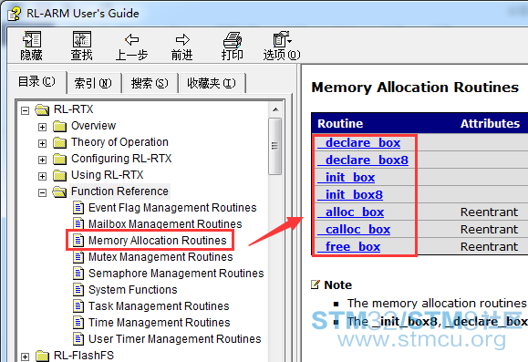Image resolution: width=528 pixels, height=362 pixels.
Task: Select Task Management Routines in the tree
Action: tap(159, 306)
